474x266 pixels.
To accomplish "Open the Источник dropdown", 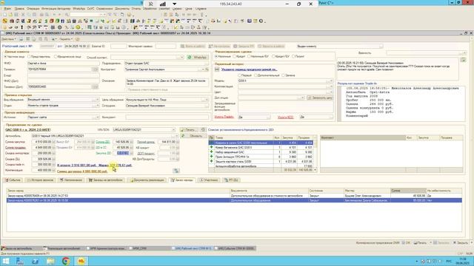I will click(x=97, y=117).
